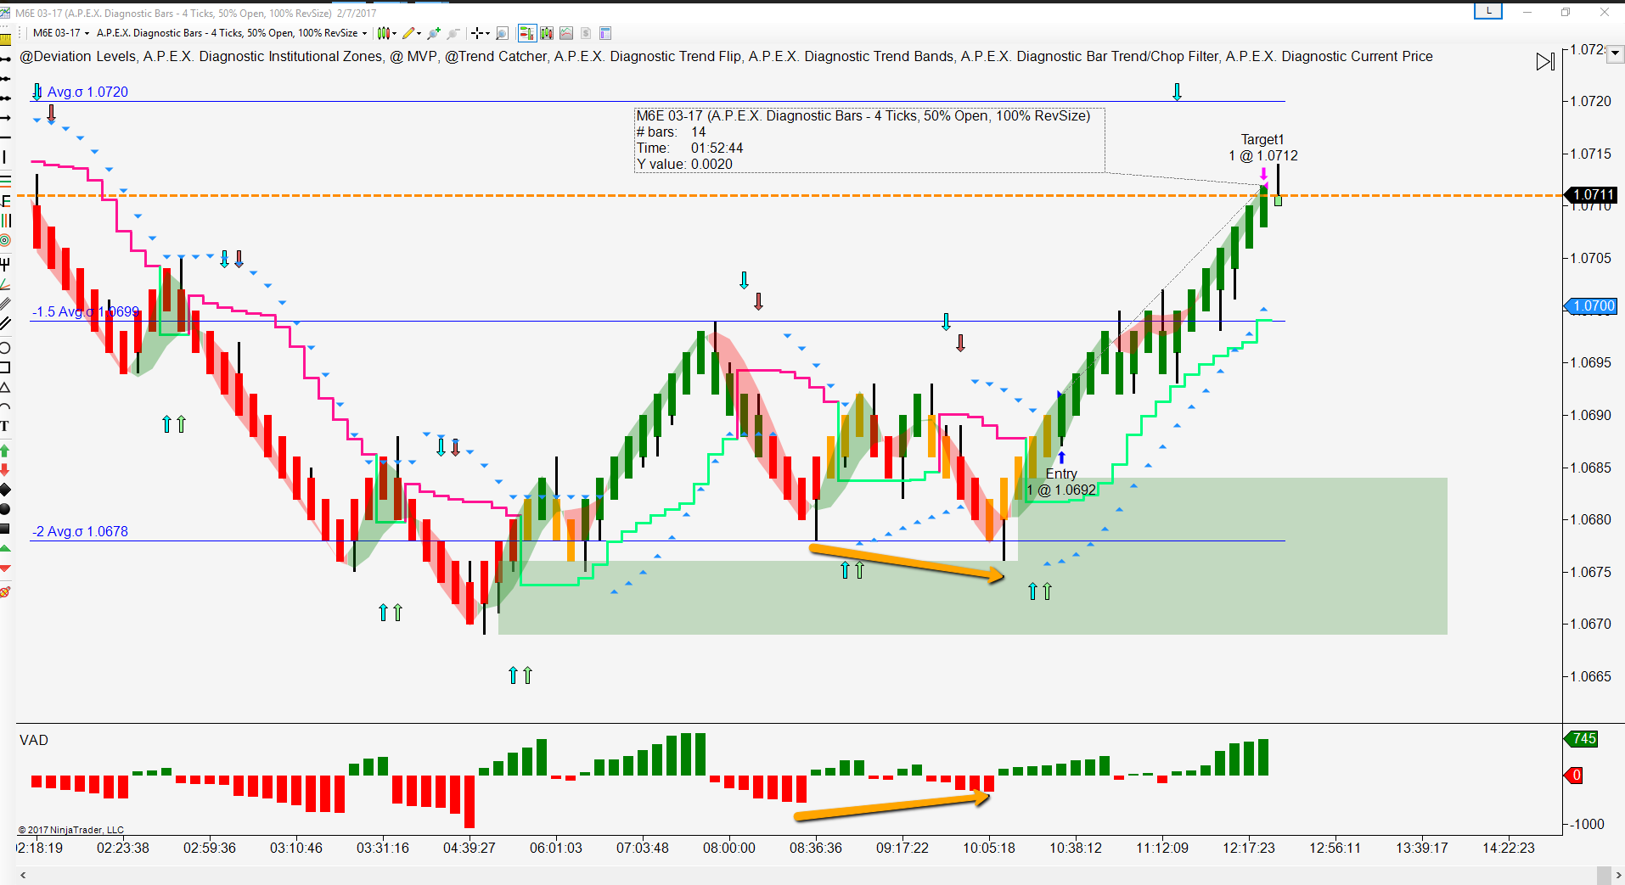Viewport: 1625px width, 885px height.
Task: Select the black dot marker tool
Action: pos(6,509)
